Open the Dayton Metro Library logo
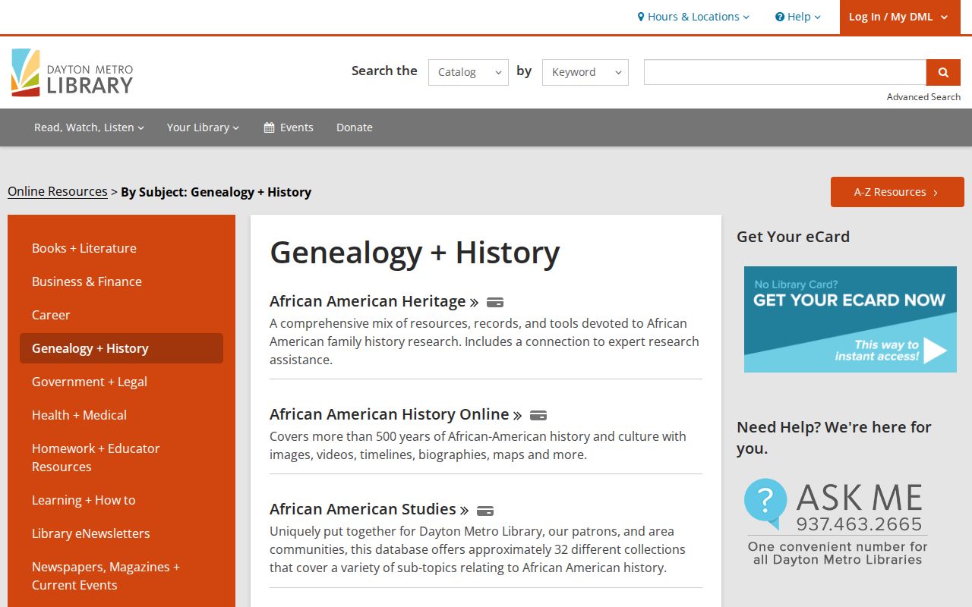 [x=72, y=73]
